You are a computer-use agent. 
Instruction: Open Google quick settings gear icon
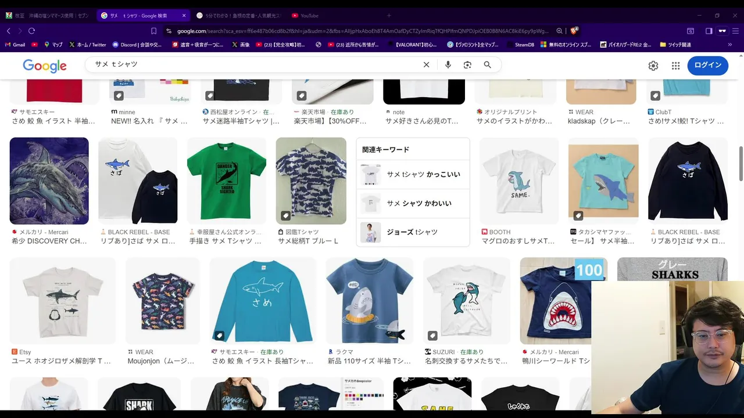click(653, 66)
